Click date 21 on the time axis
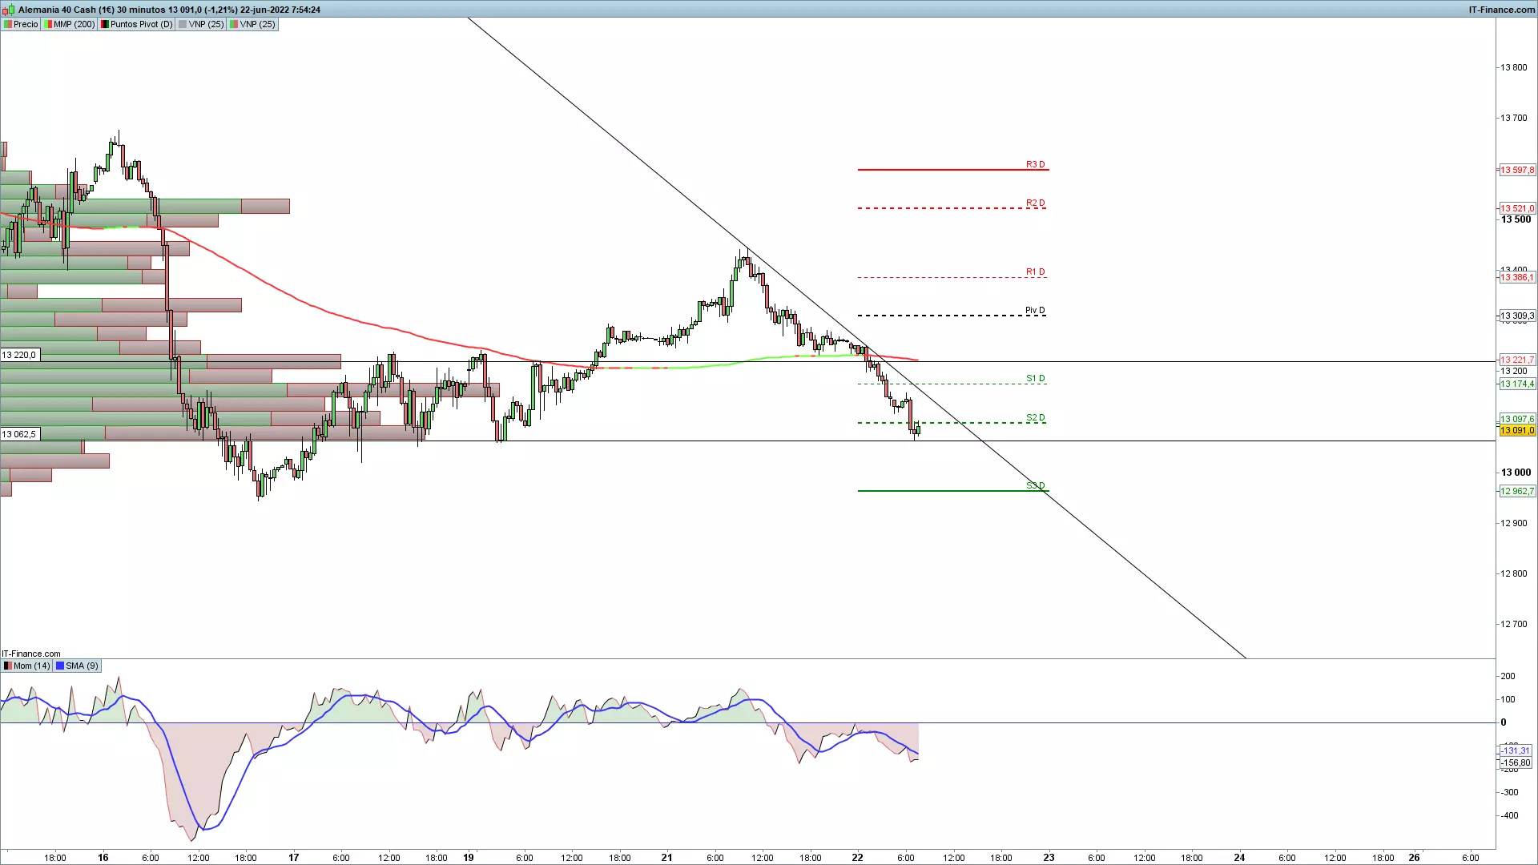The width and height of the screenshot is (1538, 865). (666, 857)
